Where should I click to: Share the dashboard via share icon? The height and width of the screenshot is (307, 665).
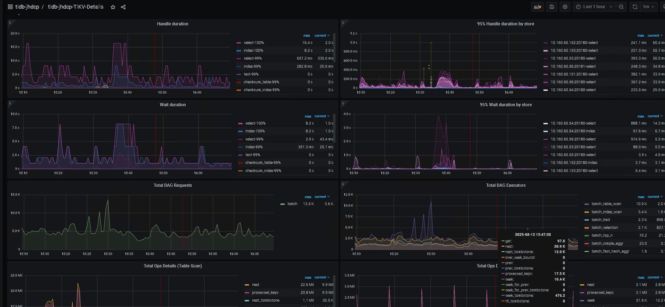click(123, 7)
